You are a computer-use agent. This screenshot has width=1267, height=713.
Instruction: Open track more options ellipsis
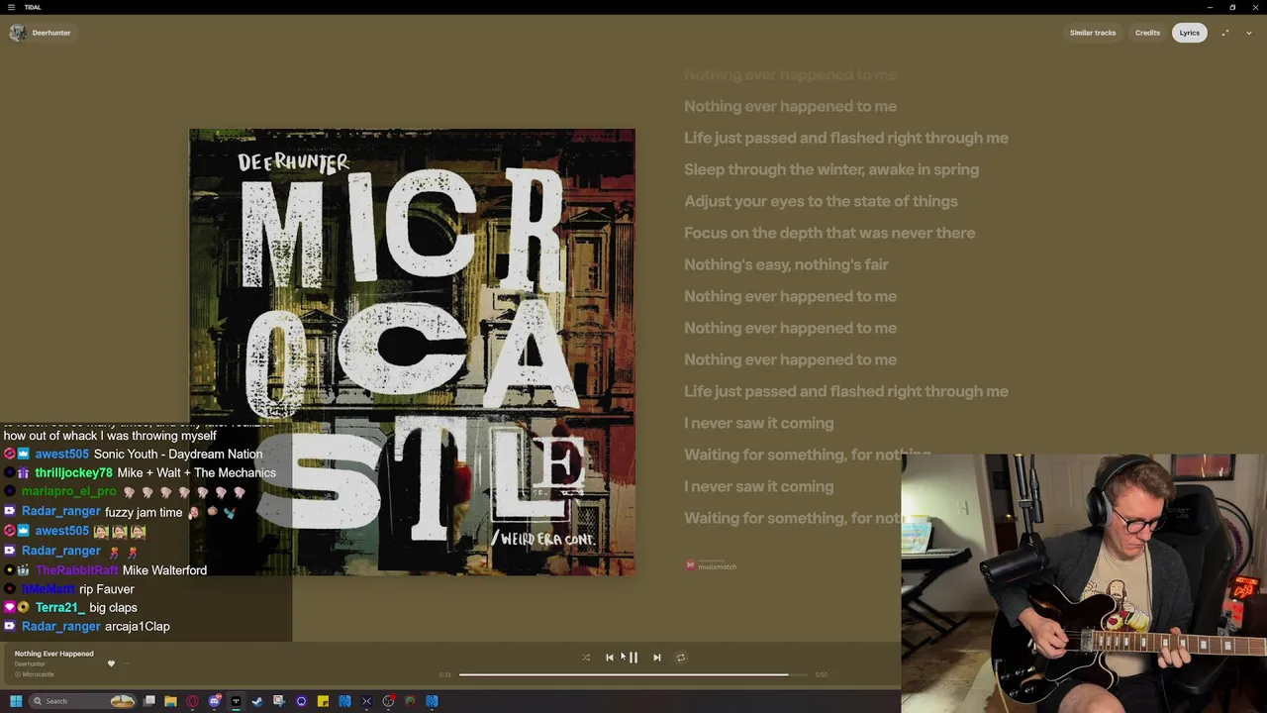(126, 663)
